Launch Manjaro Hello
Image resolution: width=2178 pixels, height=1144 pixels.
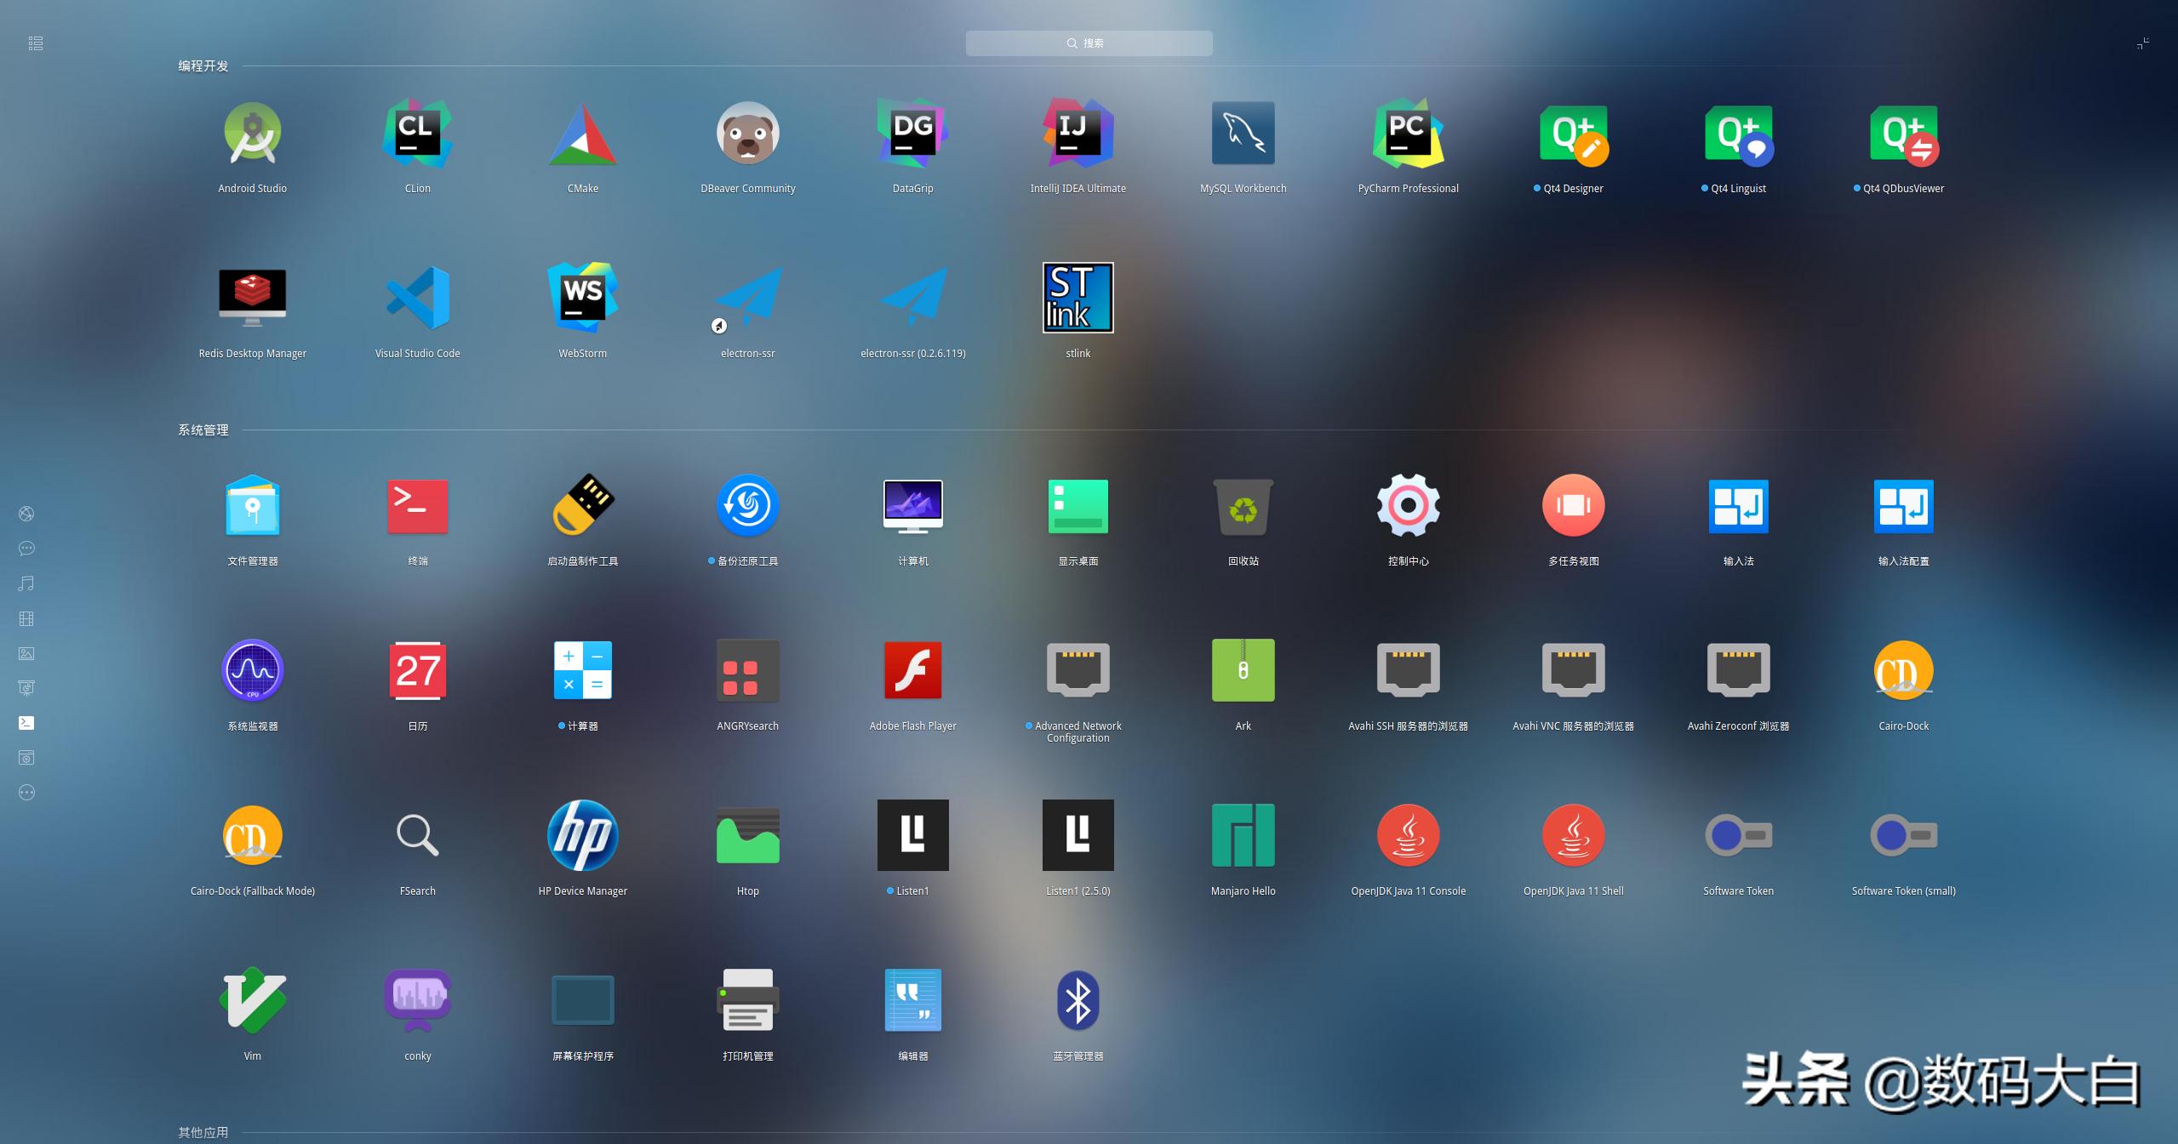pyautogui.click(x=1243, y=836)
